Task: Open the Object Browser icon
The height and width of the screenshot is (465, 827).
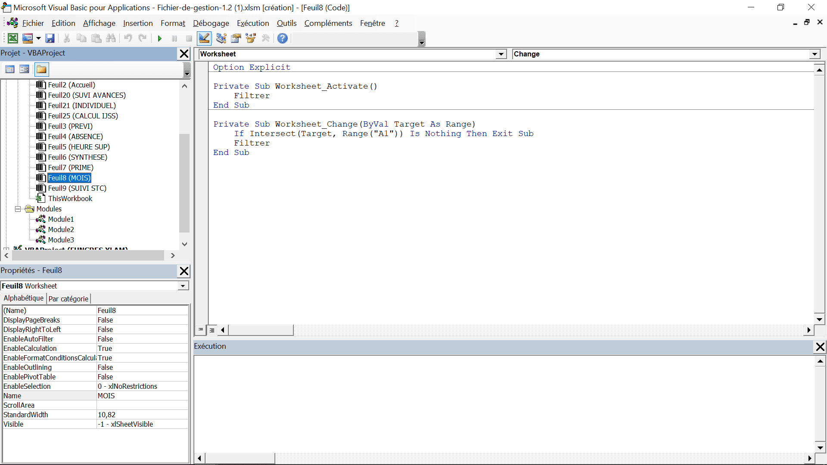Action: 251,38
